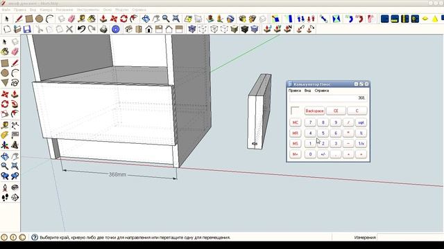Image resolution: width=444 pixels, height=249 pixels.
Task: Select the Position Camera tool
Action: (5, 187)
